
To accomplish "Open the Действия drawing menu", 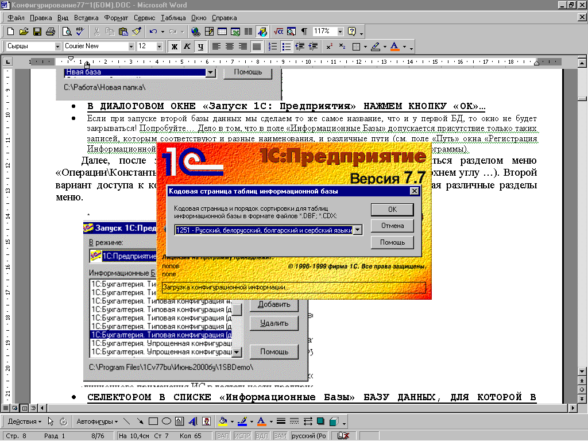I will pyautogui.click(x=24, y=421).
